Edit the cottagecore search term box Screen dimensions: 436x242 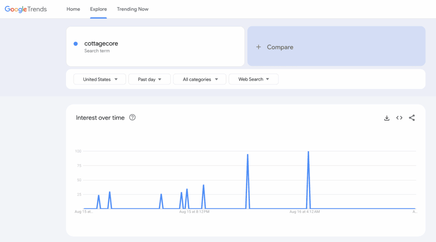[x=155, y=47]
